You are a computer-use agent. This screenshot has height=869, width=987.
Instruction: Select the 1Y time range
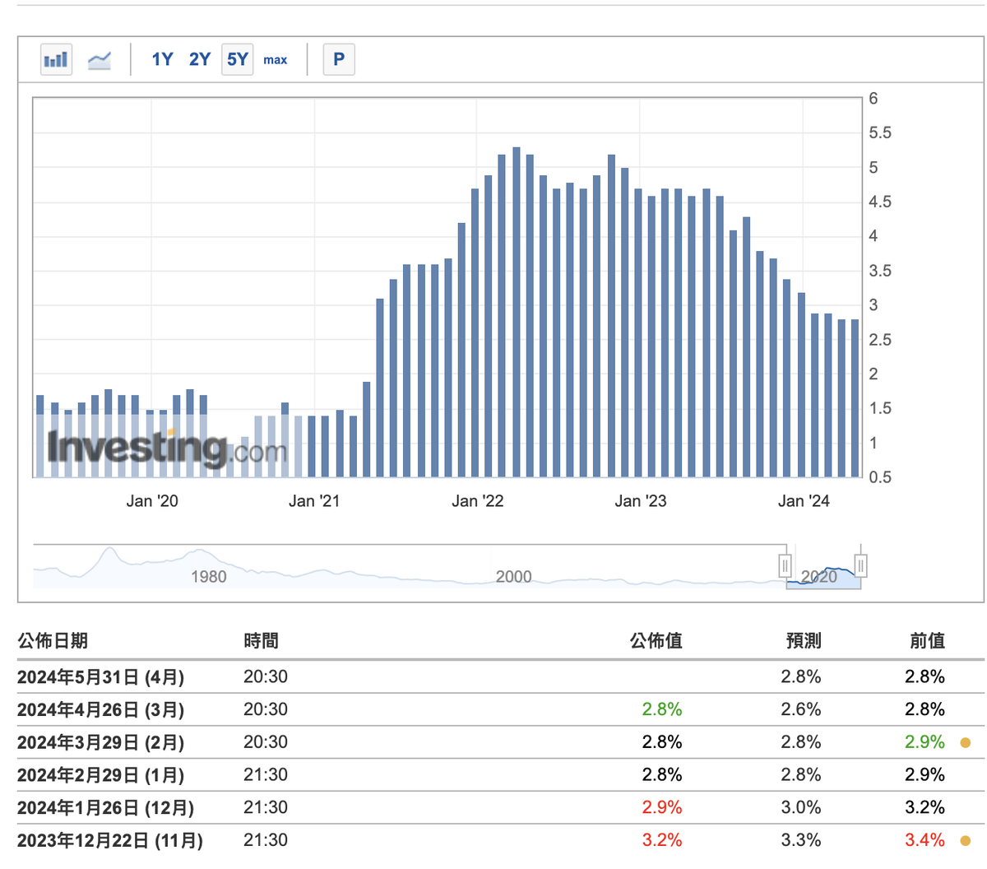point(162,59)
